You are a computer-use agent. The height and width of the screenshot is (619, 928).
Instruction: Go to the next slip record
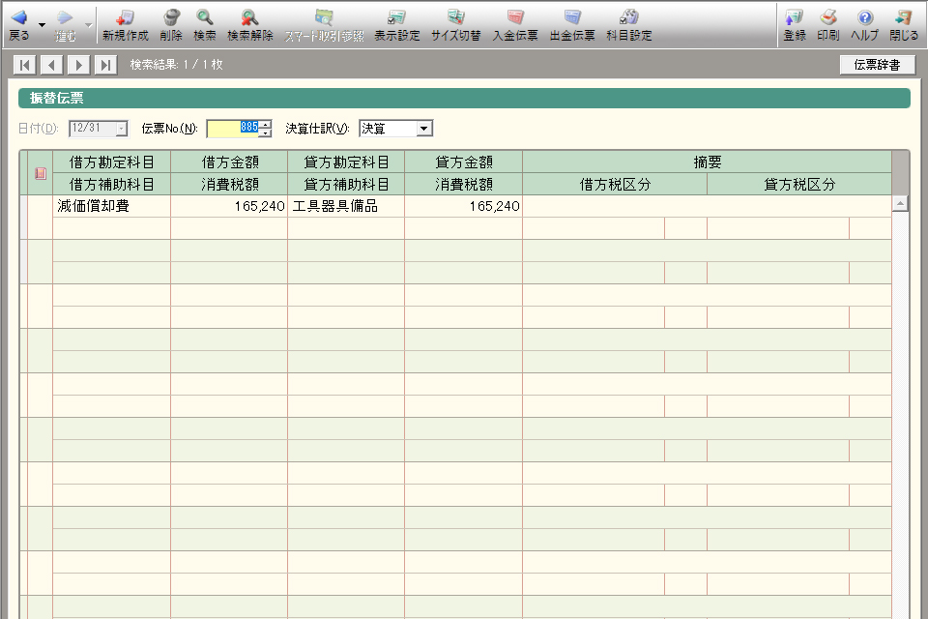[x=78, y=65]
